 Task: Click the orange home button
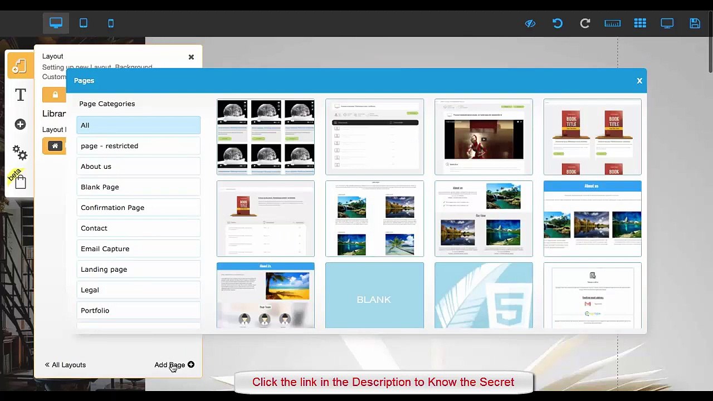click(55, 146)
